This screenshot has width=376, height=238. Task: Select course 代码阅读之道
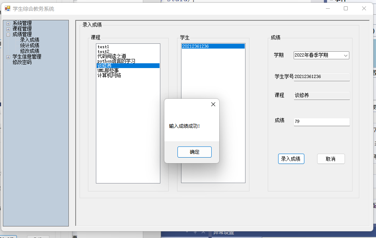tap(128, 56)
